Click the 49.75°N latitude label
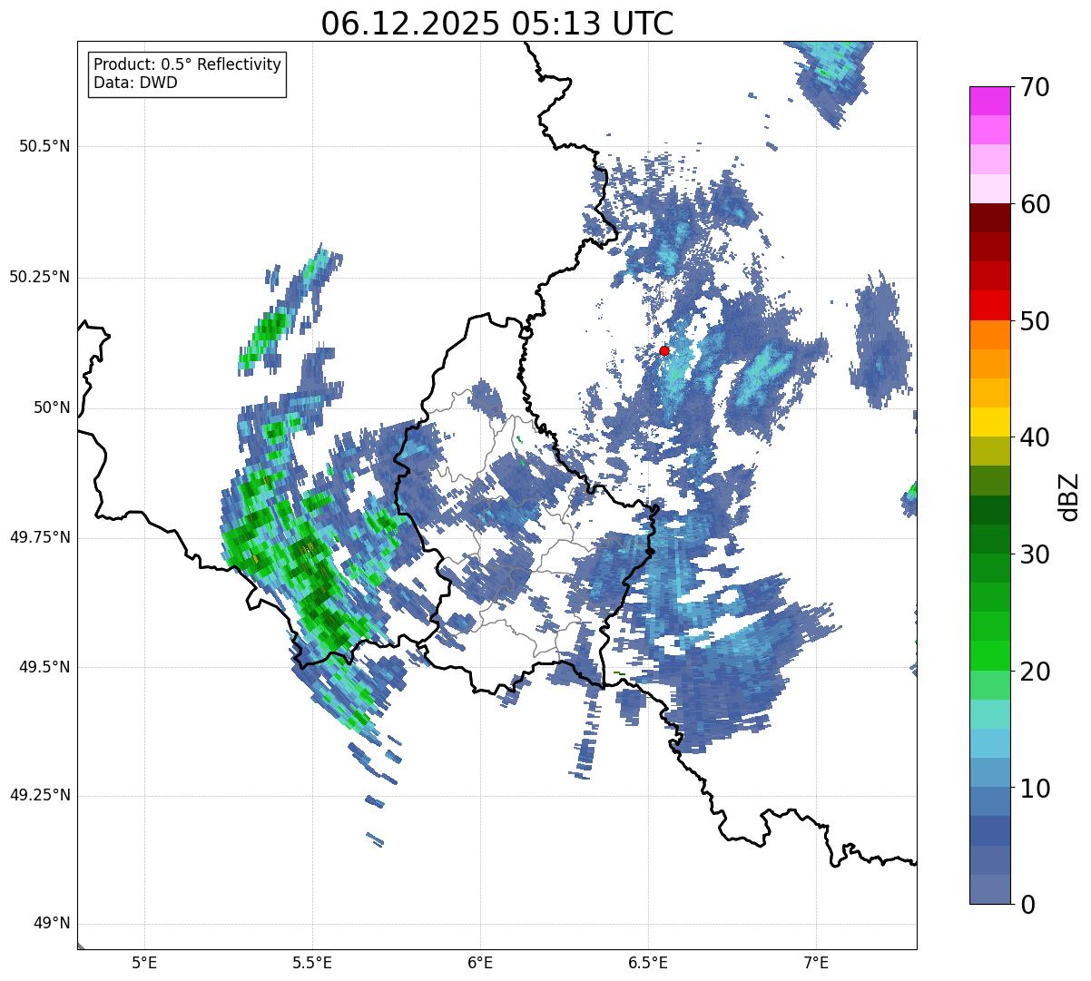The width and height of the screenshot is (1091, 981). [40, 537]
